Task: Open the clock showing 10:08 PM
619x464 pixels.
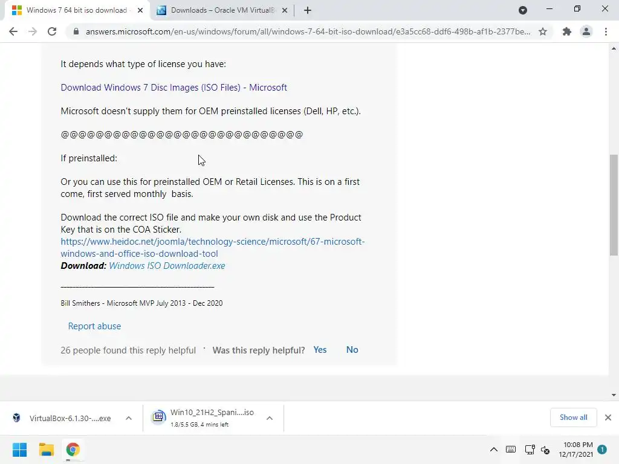Action: coord(576,449)
